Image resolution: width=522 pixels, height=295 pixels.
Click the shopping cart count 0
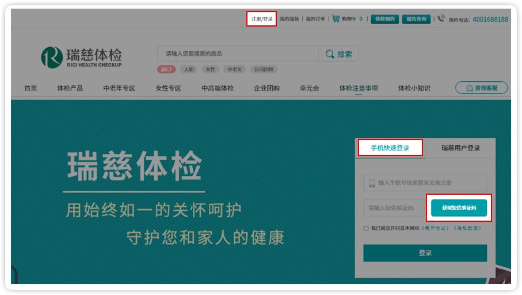361,19
